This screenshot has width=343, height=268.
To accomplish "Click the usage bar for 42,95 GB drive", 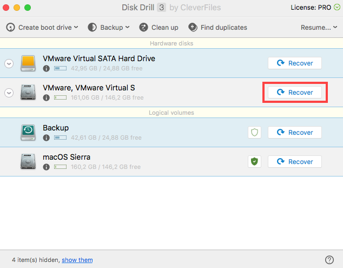I will (x=61, y=68).
